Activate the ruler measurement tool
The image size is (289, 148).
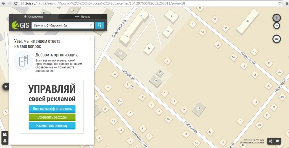[x=277, y=39]
